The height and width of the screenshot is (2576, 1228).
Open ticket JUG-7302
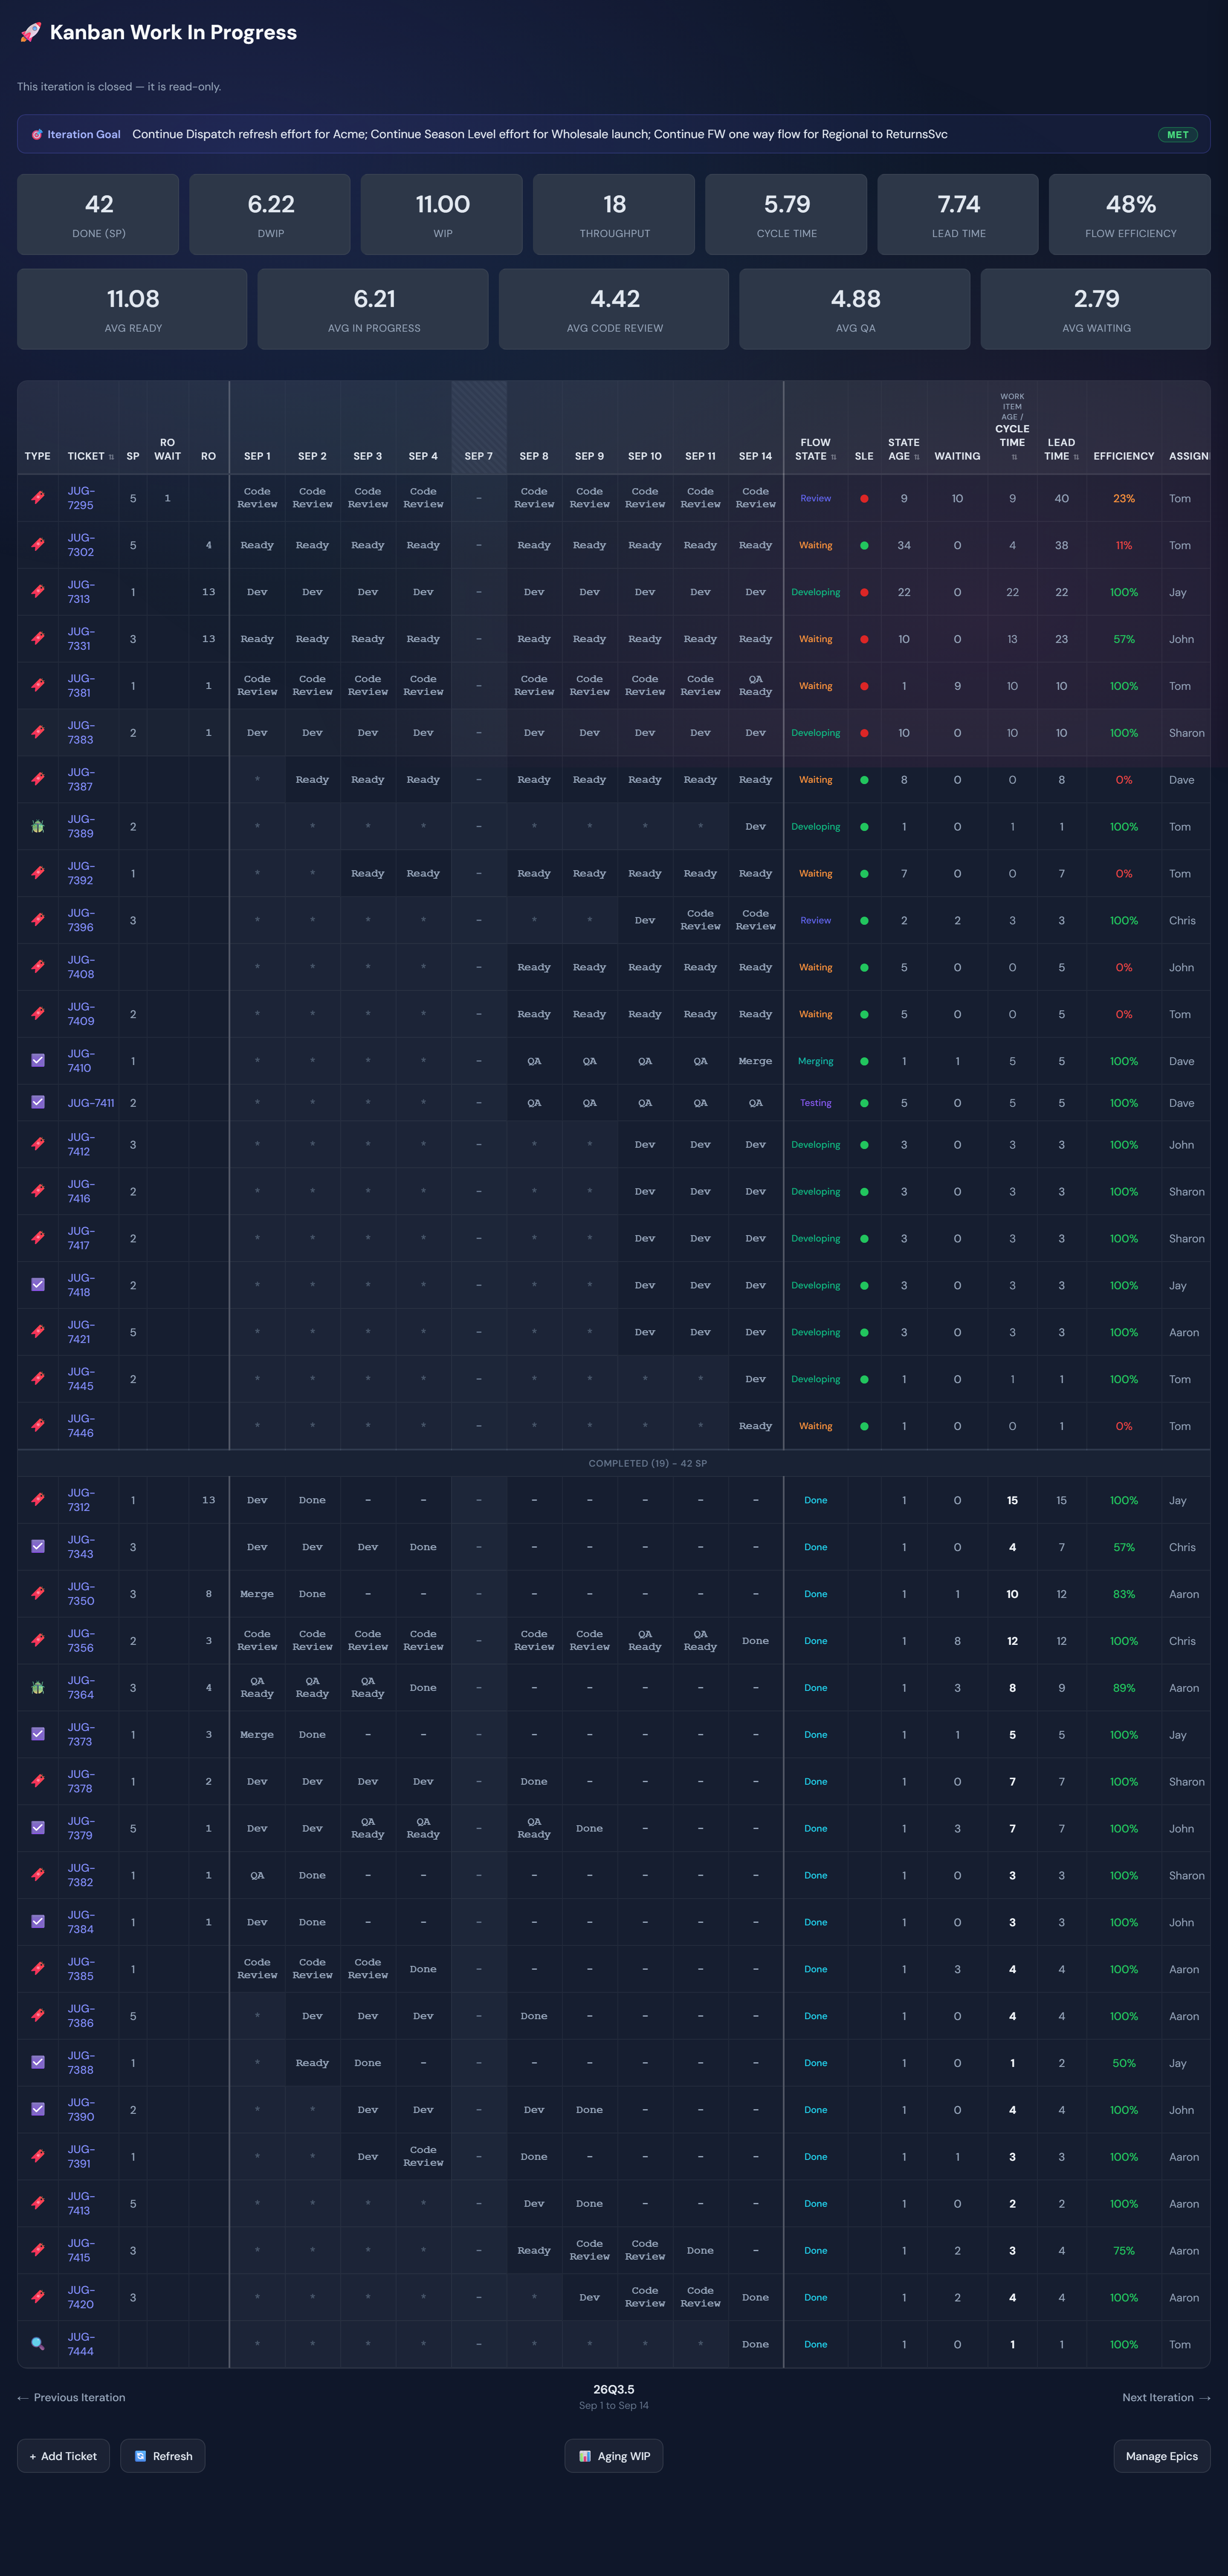(x=81, y=545)
